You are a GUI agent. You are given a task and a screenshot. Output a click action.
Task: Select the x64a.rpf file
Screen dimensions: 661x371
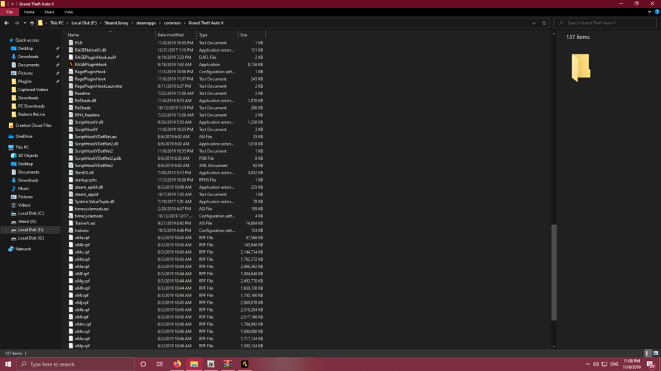[82, 238]
